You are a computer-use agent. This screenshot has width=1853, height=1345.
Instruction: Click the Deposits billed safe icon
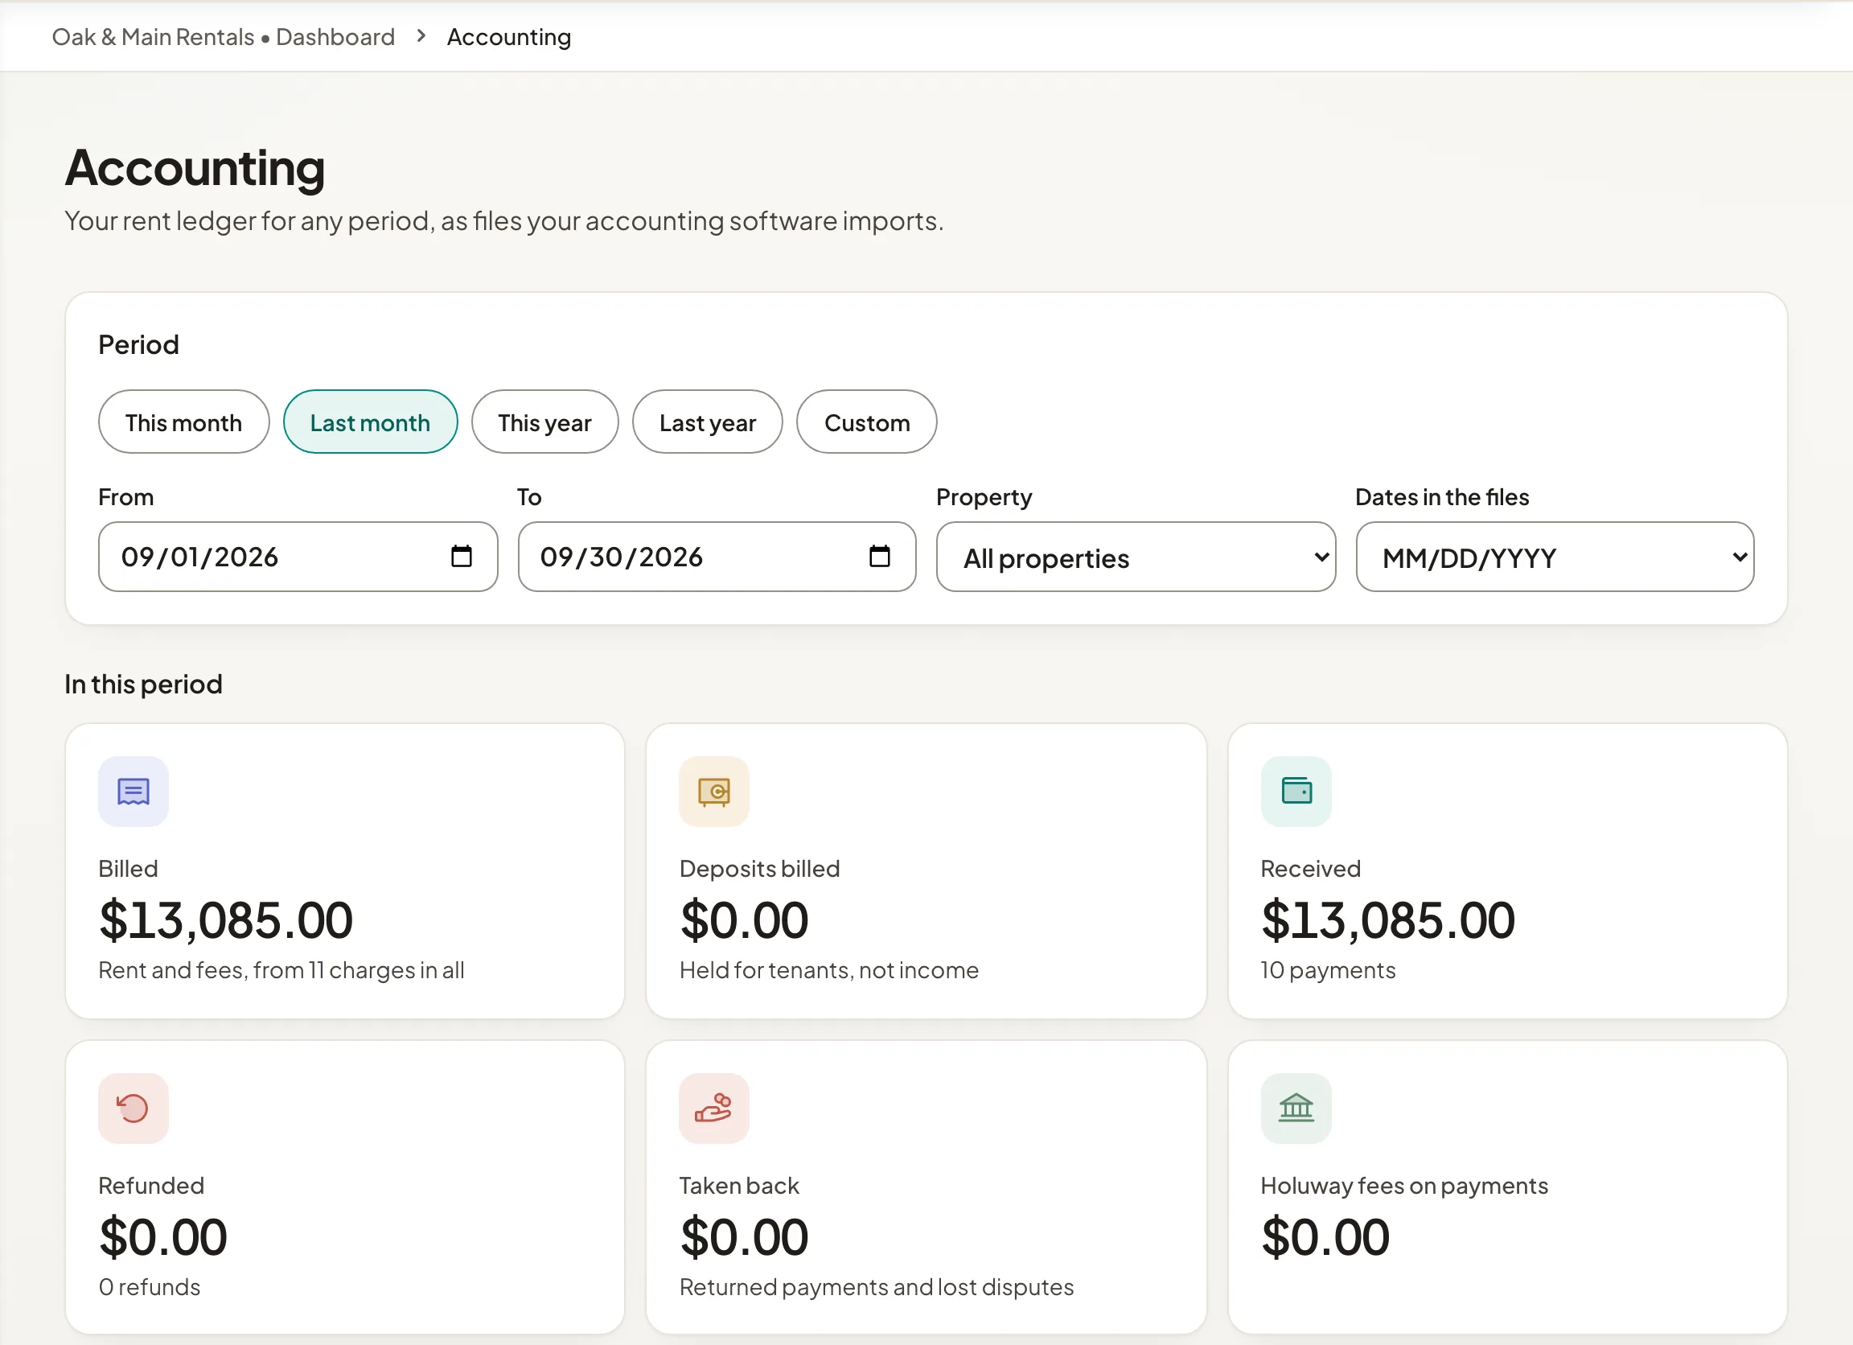click(714, 791)
